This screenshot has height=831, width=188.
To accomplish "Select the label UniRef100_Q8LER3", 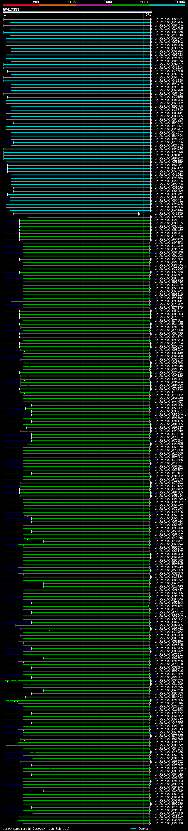I will click(169, 314).
